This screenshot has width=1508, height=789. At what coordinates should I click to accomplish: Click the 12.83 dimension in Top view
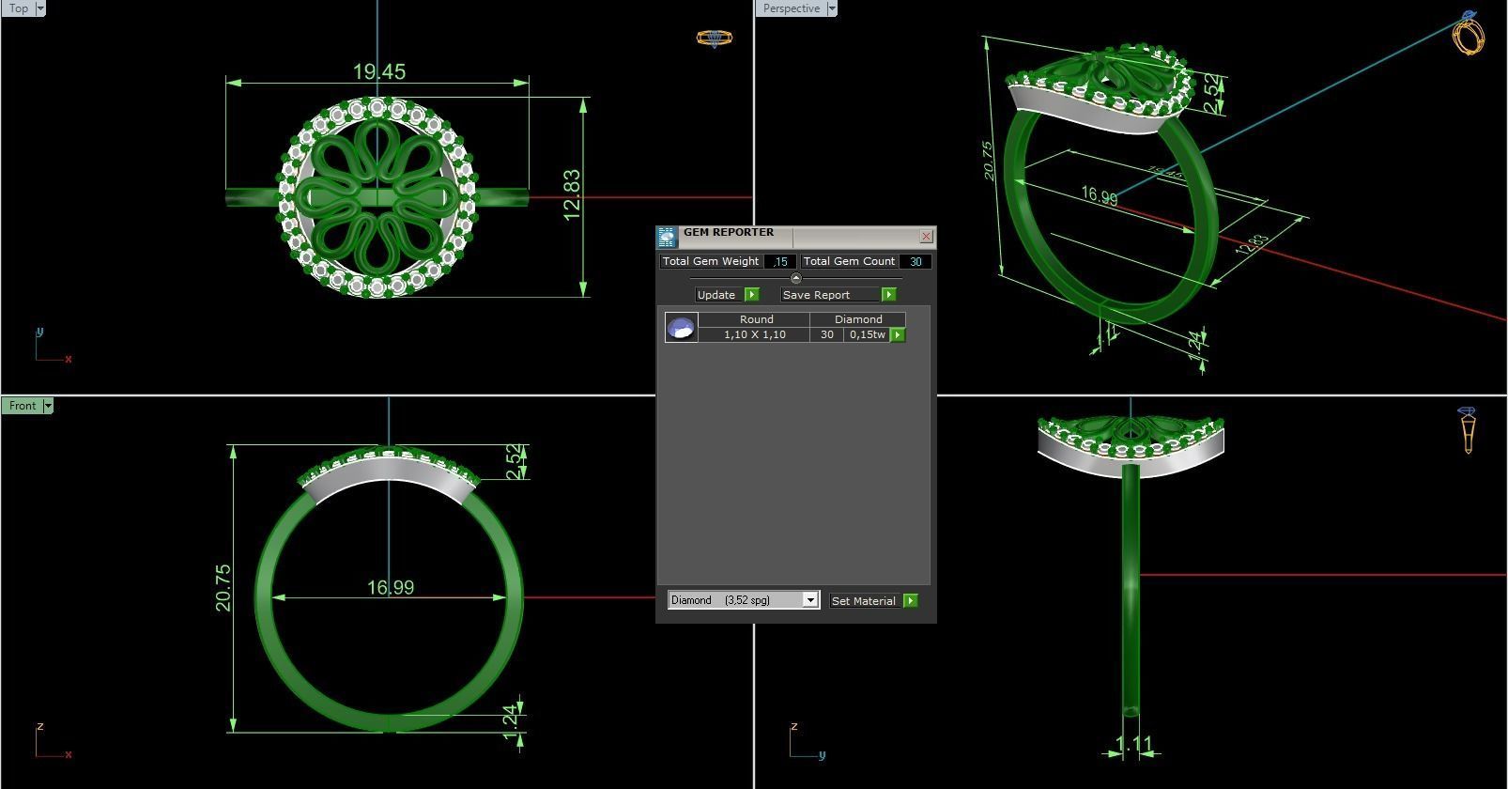tap(571, 195)
